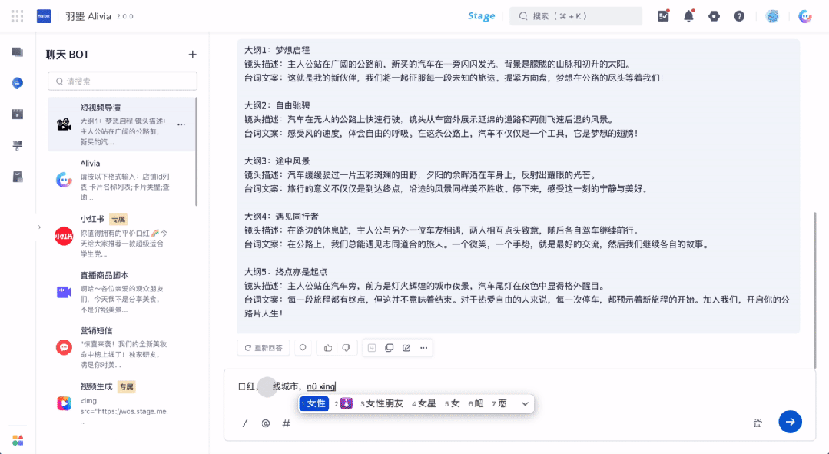The width and height of the screenshot is (829, 454).
Task: Open the notification bell icon
Action: (x=688, y=16)
